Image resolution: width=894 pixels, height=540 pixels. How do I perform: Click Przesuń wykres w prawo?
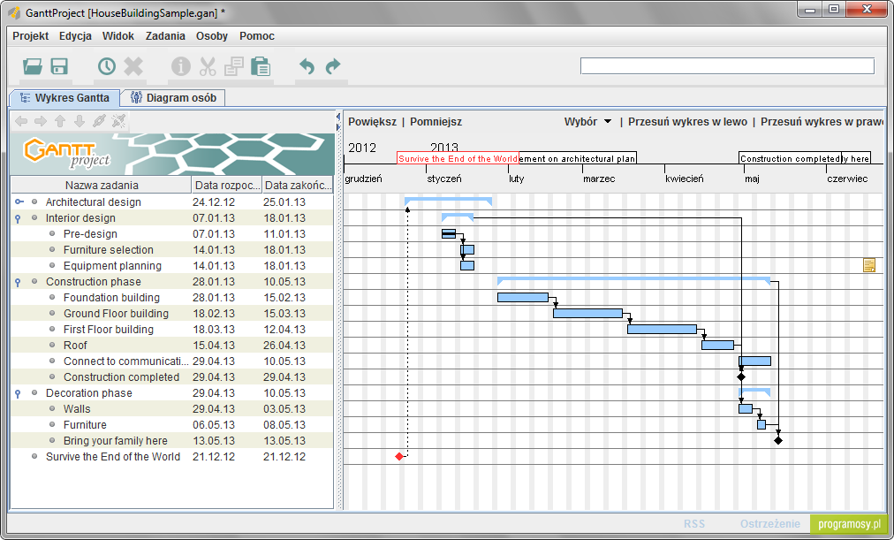click(822, 121)
